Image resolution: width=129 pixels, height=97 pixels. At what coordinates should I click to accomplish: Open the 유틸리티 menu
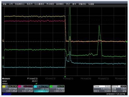82,4
